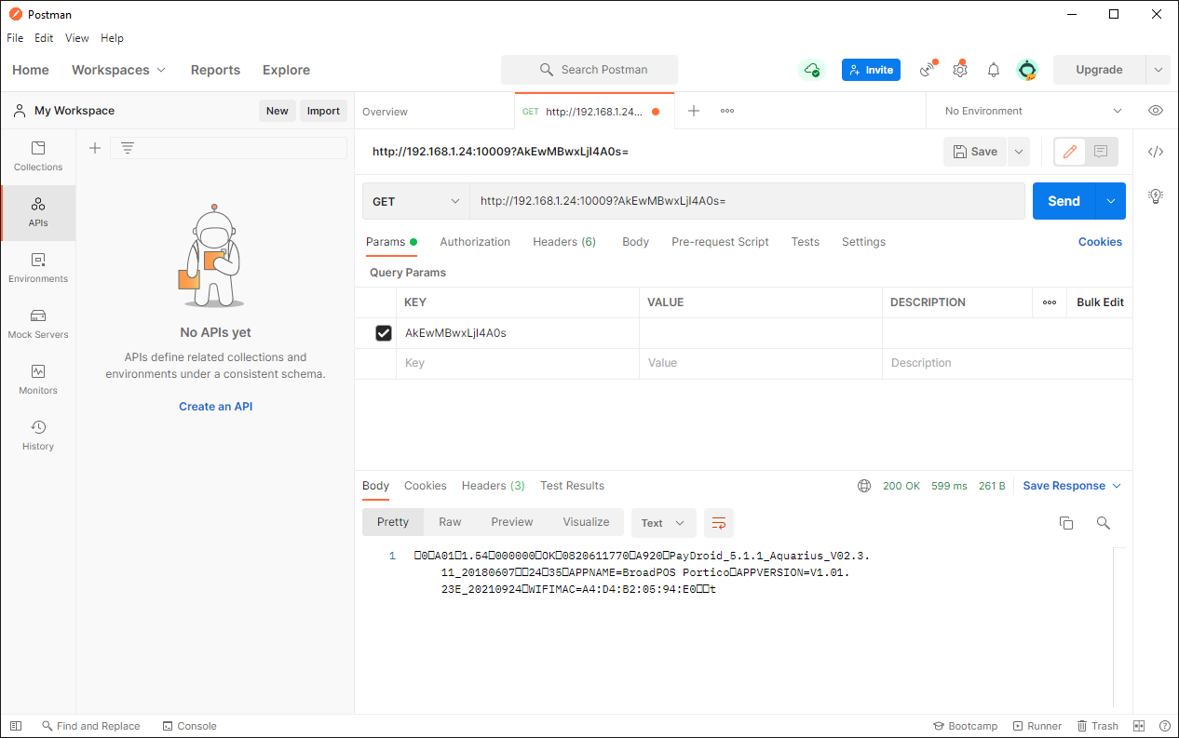Click the Send button

(x=1064, y=201)
